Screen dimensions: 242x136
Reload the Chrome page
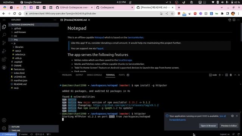point(14,14)
